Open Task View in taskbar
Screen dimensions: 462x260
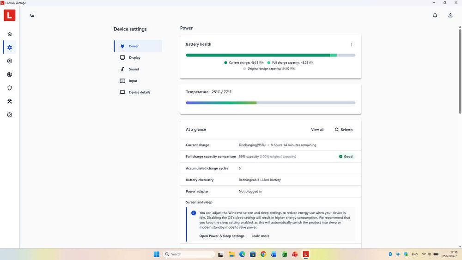(220, 254)
